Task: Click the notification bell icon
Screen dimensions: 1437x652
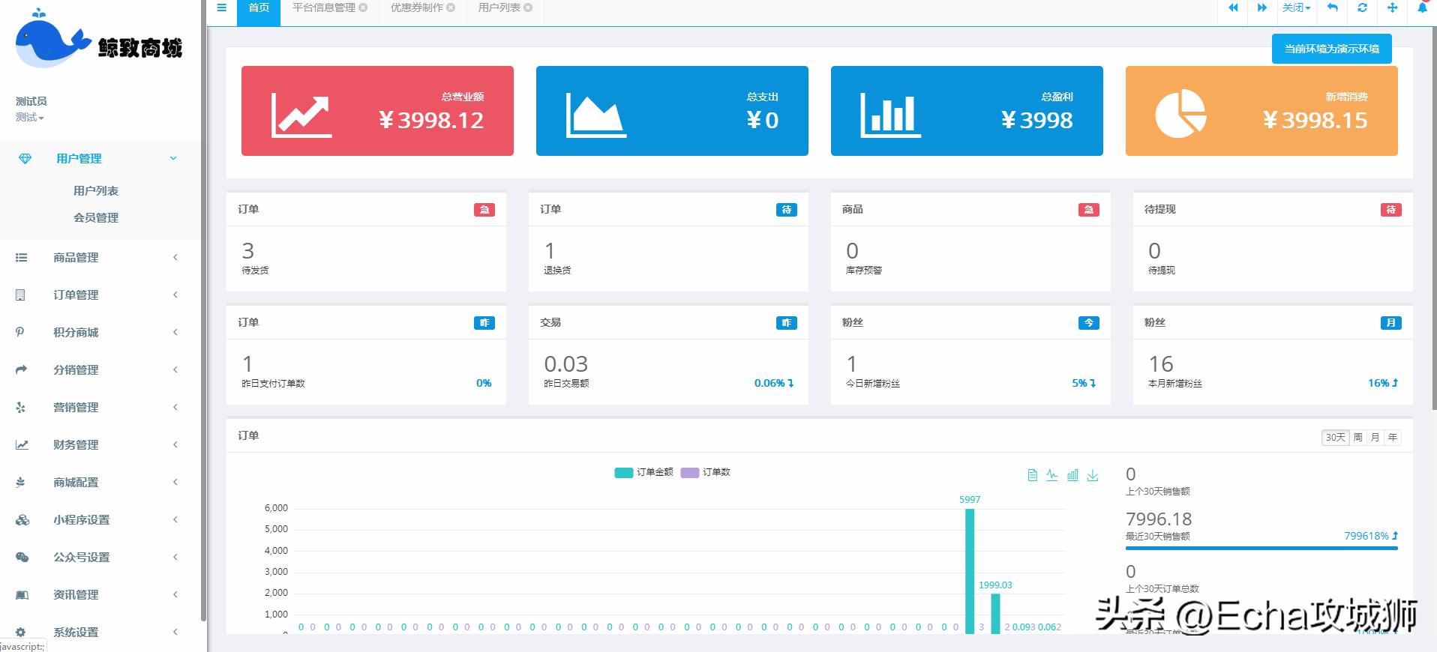Action: pos(1421,8)
